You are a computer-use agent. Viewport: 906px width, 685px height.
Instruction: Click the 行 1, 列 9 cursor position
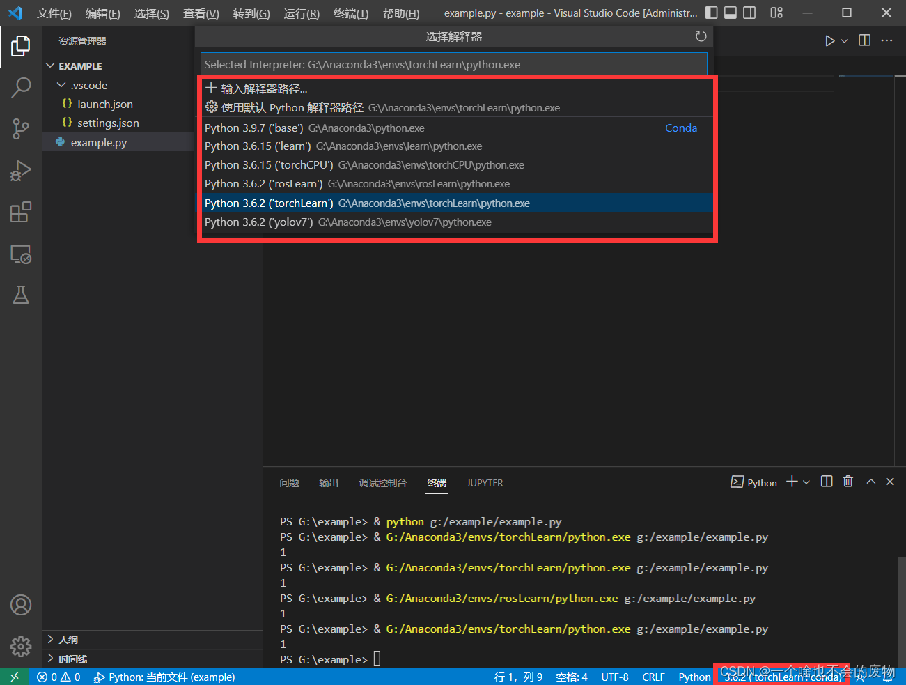518,677
